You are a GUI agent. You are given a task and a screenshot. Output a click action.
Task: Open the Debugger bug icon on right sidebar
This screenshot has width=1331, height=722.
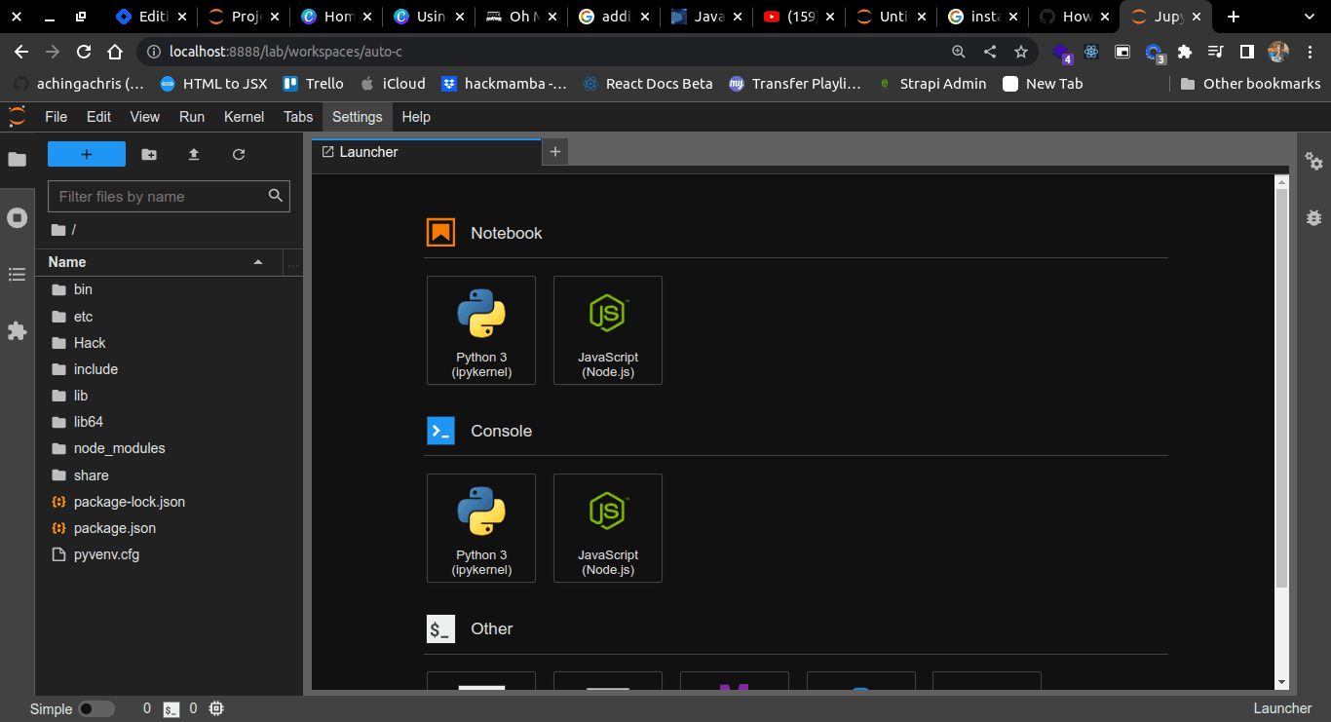(x=1313, y=217)
